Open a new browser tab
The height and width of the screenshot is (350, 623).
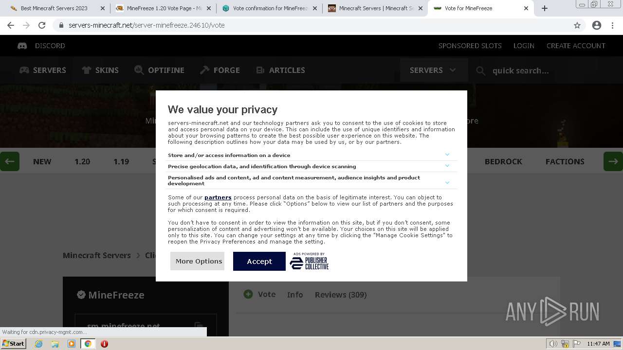[x=545, y=8]
